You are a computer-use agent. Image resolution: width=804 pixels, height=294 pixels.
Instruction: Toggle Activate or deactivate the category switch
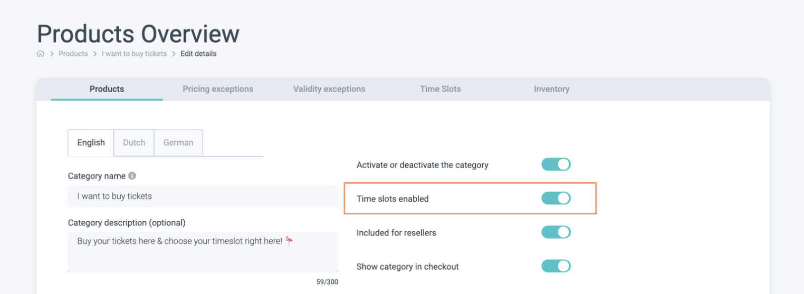point(556,164)
